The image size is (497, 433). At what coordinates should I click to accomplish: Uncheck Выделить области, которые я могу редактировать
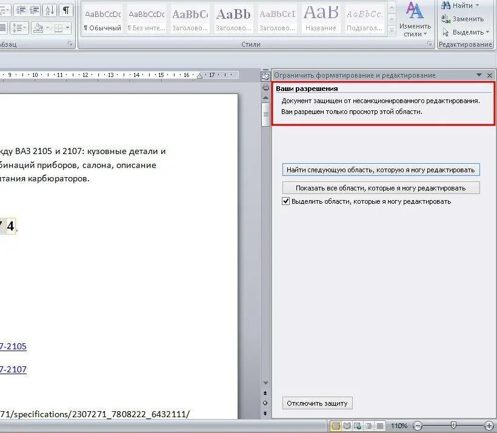[x=285, y=201]
